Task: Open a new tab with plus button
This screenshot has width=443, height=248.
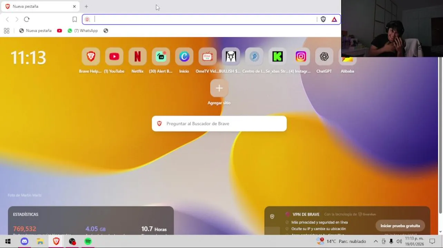Action: point(86,7)
